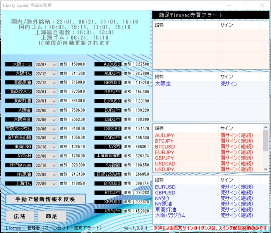Click the buy-signal list scroll down arrow
Viewport: 271px width, 233px height.
[x=266, y=169]
